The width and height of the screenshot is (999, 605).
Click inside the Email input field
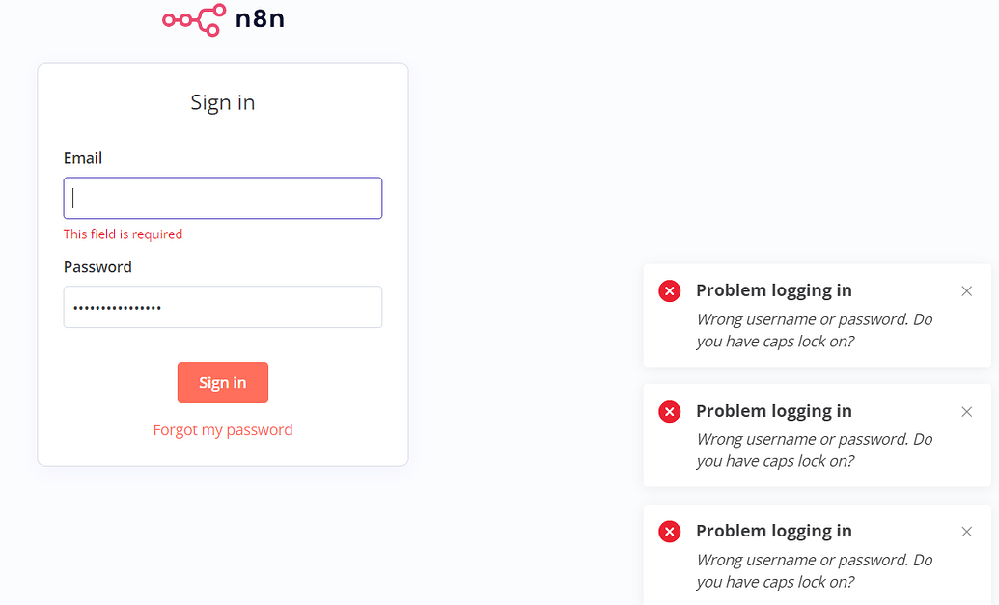coord(222,197)
